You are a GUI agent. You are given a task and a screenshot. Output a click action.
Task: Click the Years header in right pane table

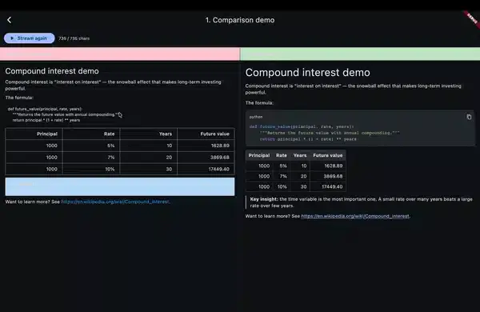tap(300, 155)
